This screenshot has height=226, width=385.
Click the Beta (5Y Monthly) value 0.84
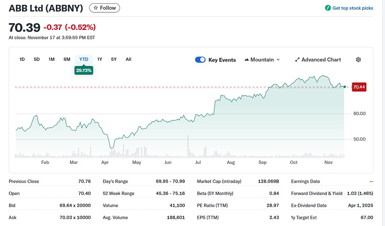click(274, 194)
